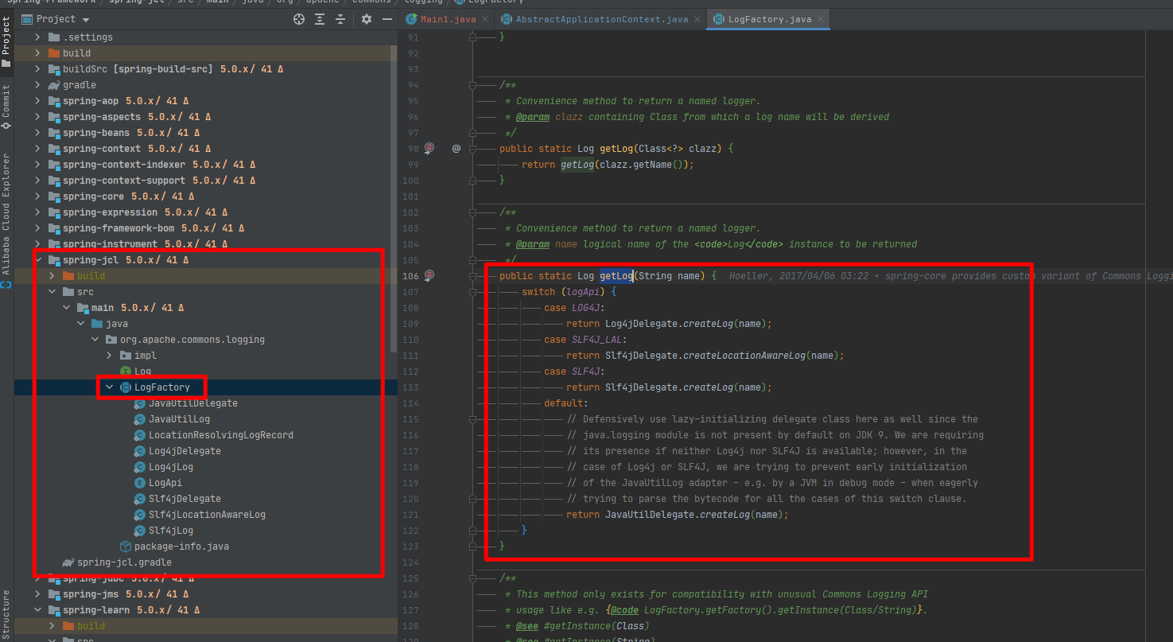1173x642 pixels.
Task: Select spring-framework-bom module
Action: pos(118,228)
